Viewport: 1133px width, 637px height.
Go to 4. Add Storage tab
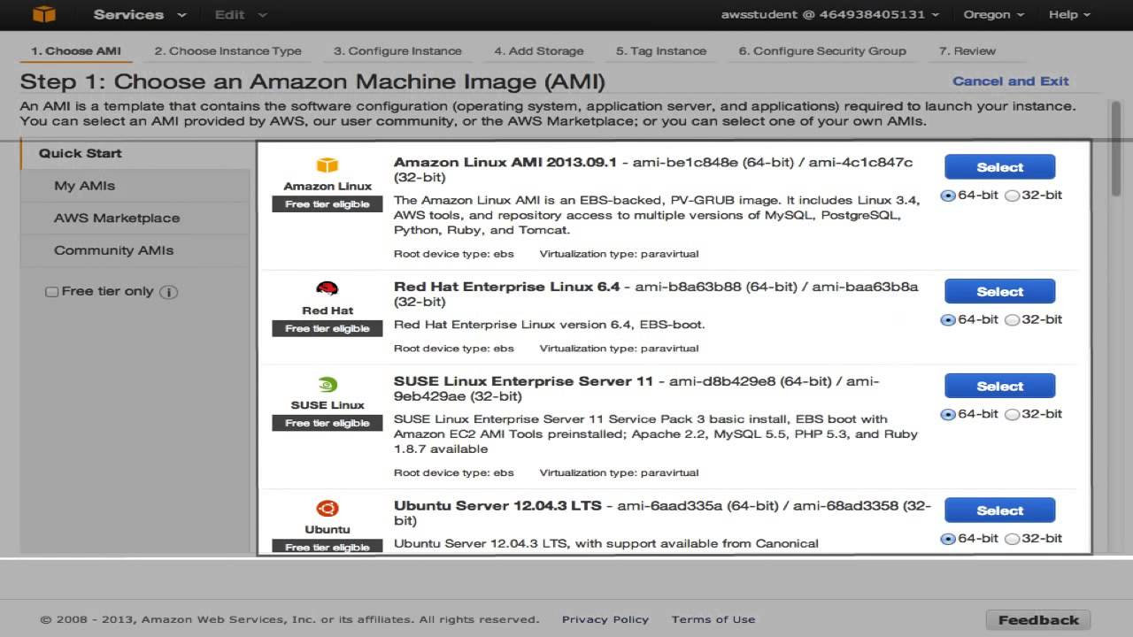[x=539, y=50]
